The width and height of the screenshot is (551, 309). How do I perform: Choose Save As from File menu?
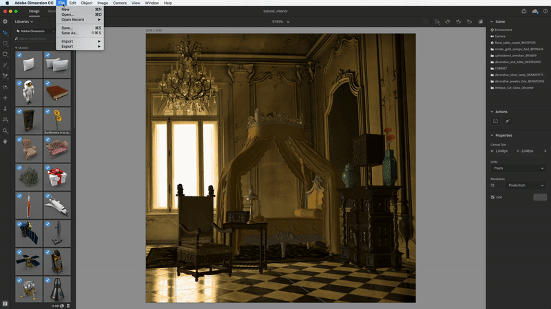70,33
